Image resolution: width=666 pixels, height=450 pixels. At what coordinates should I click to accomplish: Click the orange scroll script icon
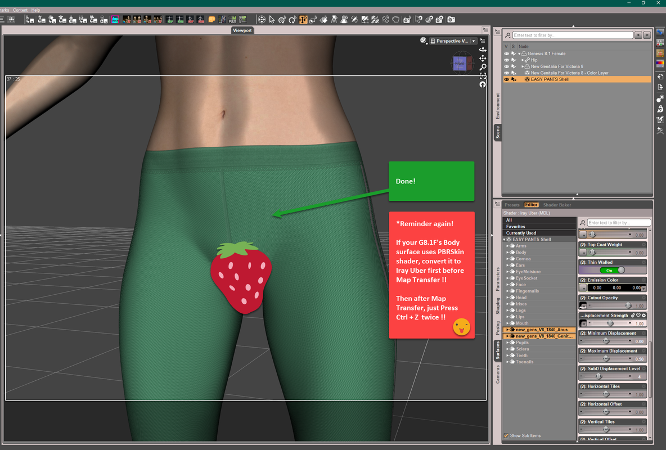[211, 20]
